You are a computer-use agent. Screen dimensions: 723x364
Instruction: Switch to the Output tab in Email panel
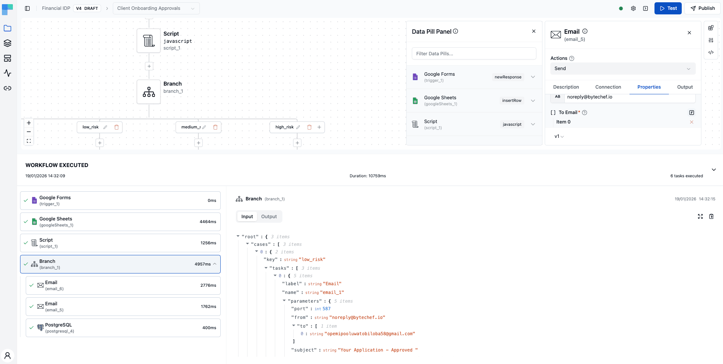tap(684, 87)
